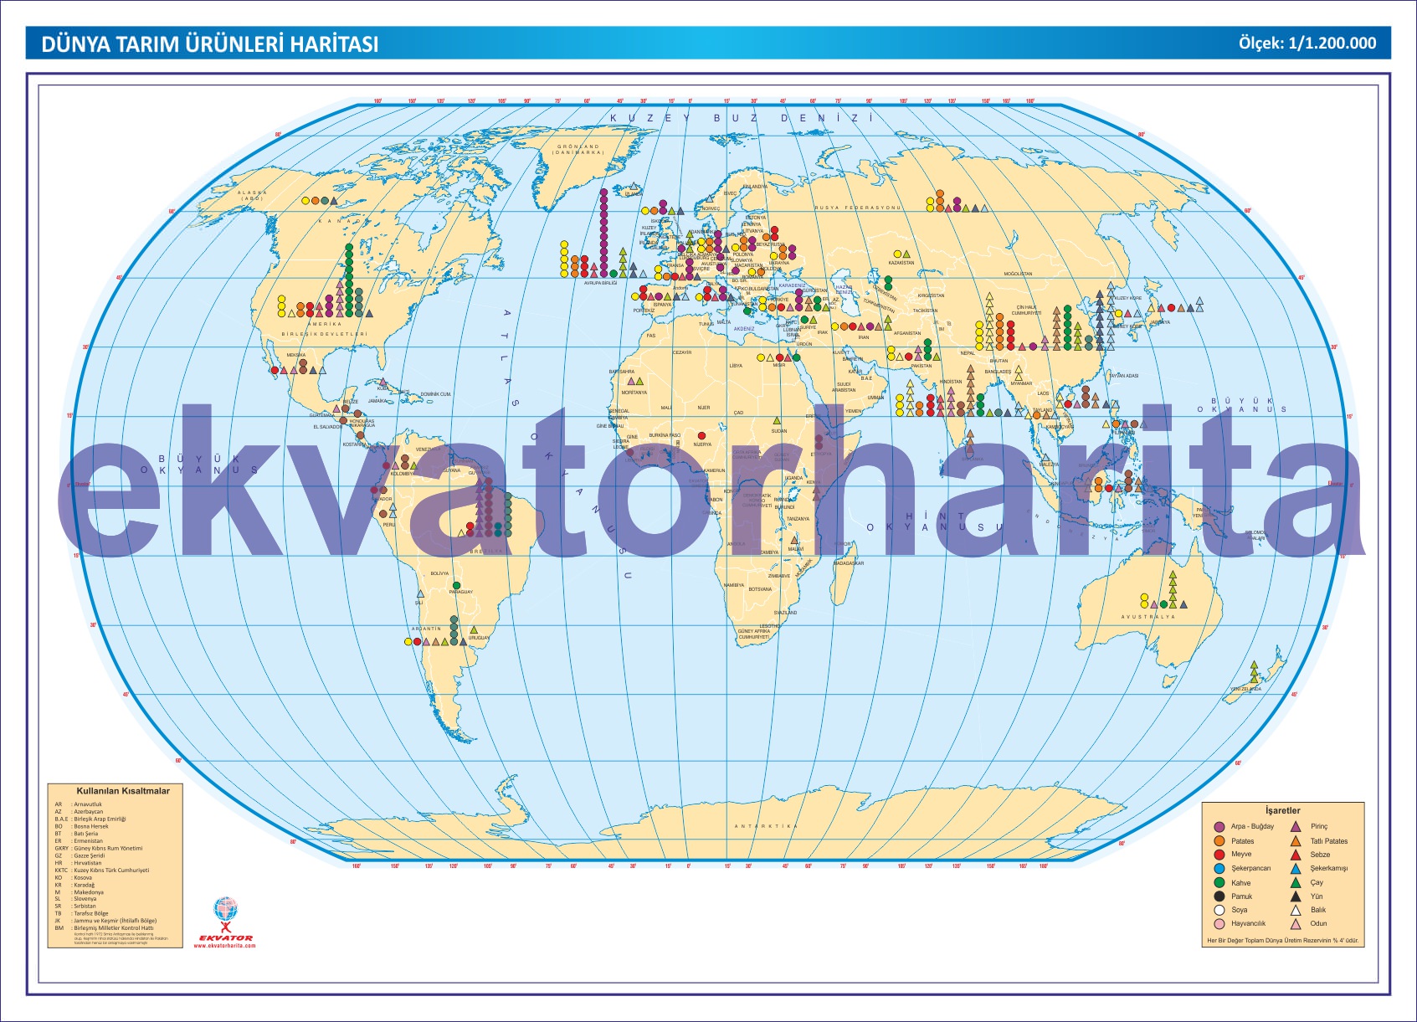Click the orange circle symbol for Patates
This screenshot has height=1022, width=1417.
[1219, 841]
